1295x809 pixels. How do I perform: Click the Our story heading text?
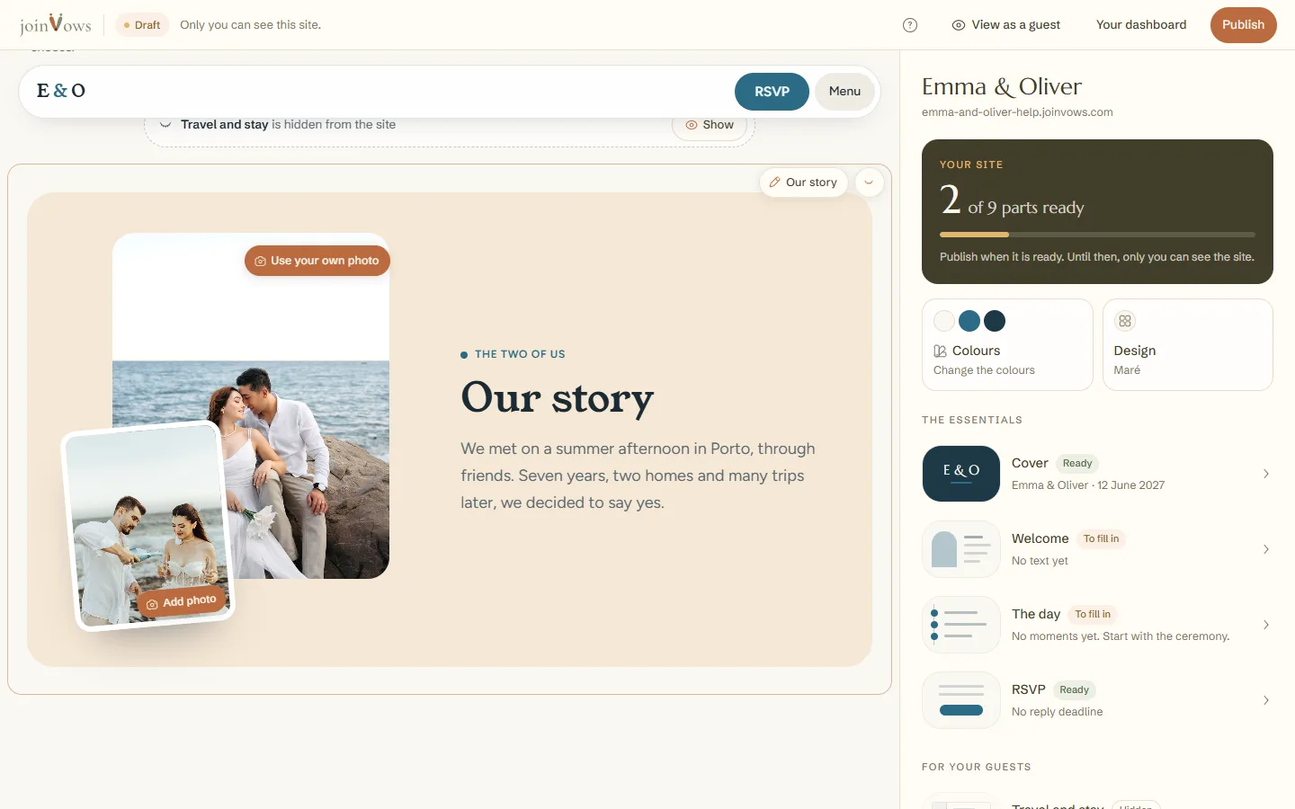coord(558,397)
